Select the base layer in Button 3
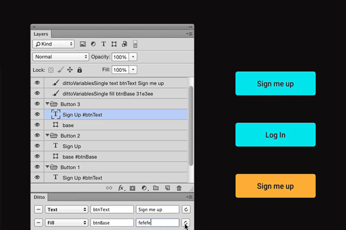 pyautogui.click(x=116, y=125)
